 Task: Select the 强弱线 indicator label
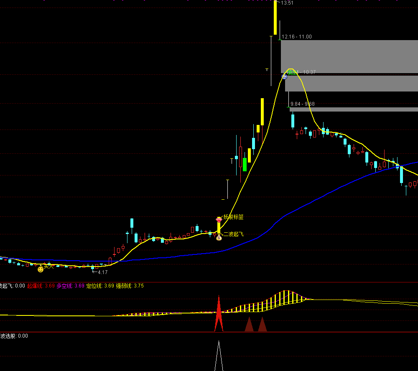click(124, 286)
